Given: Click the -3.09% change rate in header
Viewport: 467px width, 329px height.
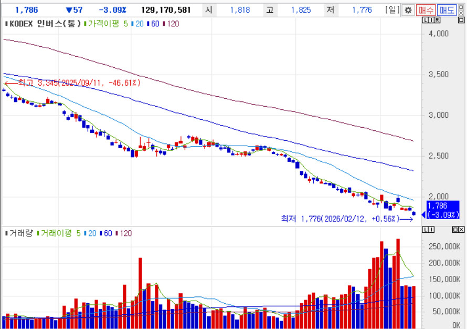Looking at the screenshot, I should coord(113,10).
